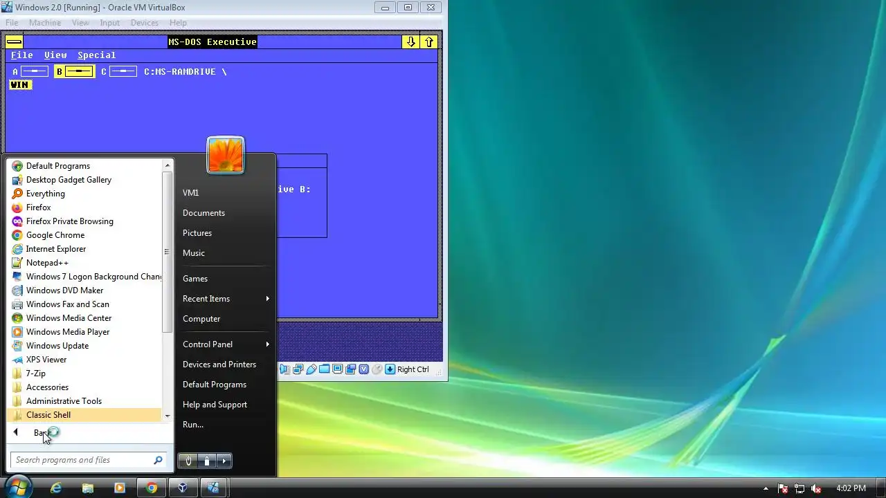The height and width of the screenshot is (498, 886).
Task: Click the VirtualBox mouse integration status icon
Action: point(377,369)
